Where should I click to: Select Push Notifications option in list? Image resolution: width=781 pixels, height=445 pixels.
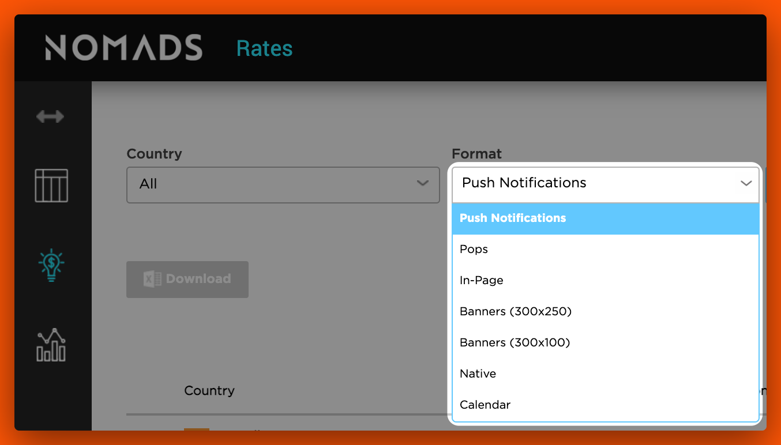[605, 218]
